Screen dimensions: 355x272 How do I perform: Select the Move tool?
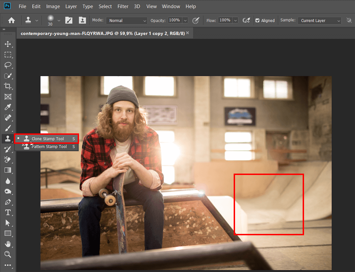click(x=8, y=44)
